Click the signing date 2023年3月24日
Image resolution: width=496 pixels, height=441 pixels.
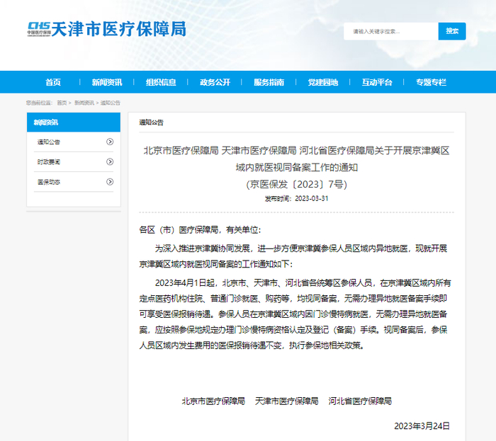422,426
